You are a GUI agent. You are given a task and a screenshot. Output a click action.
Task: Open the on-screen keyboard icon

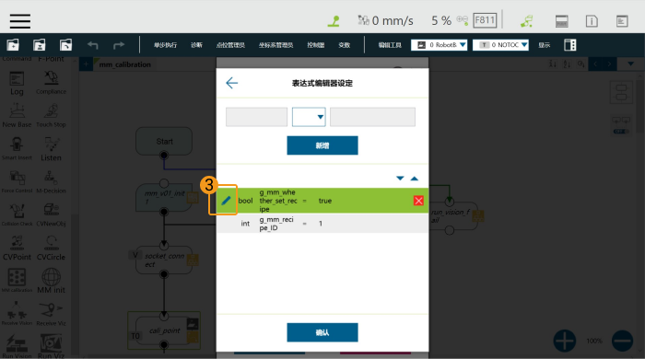pyautogui.click(x=561, y=21)
